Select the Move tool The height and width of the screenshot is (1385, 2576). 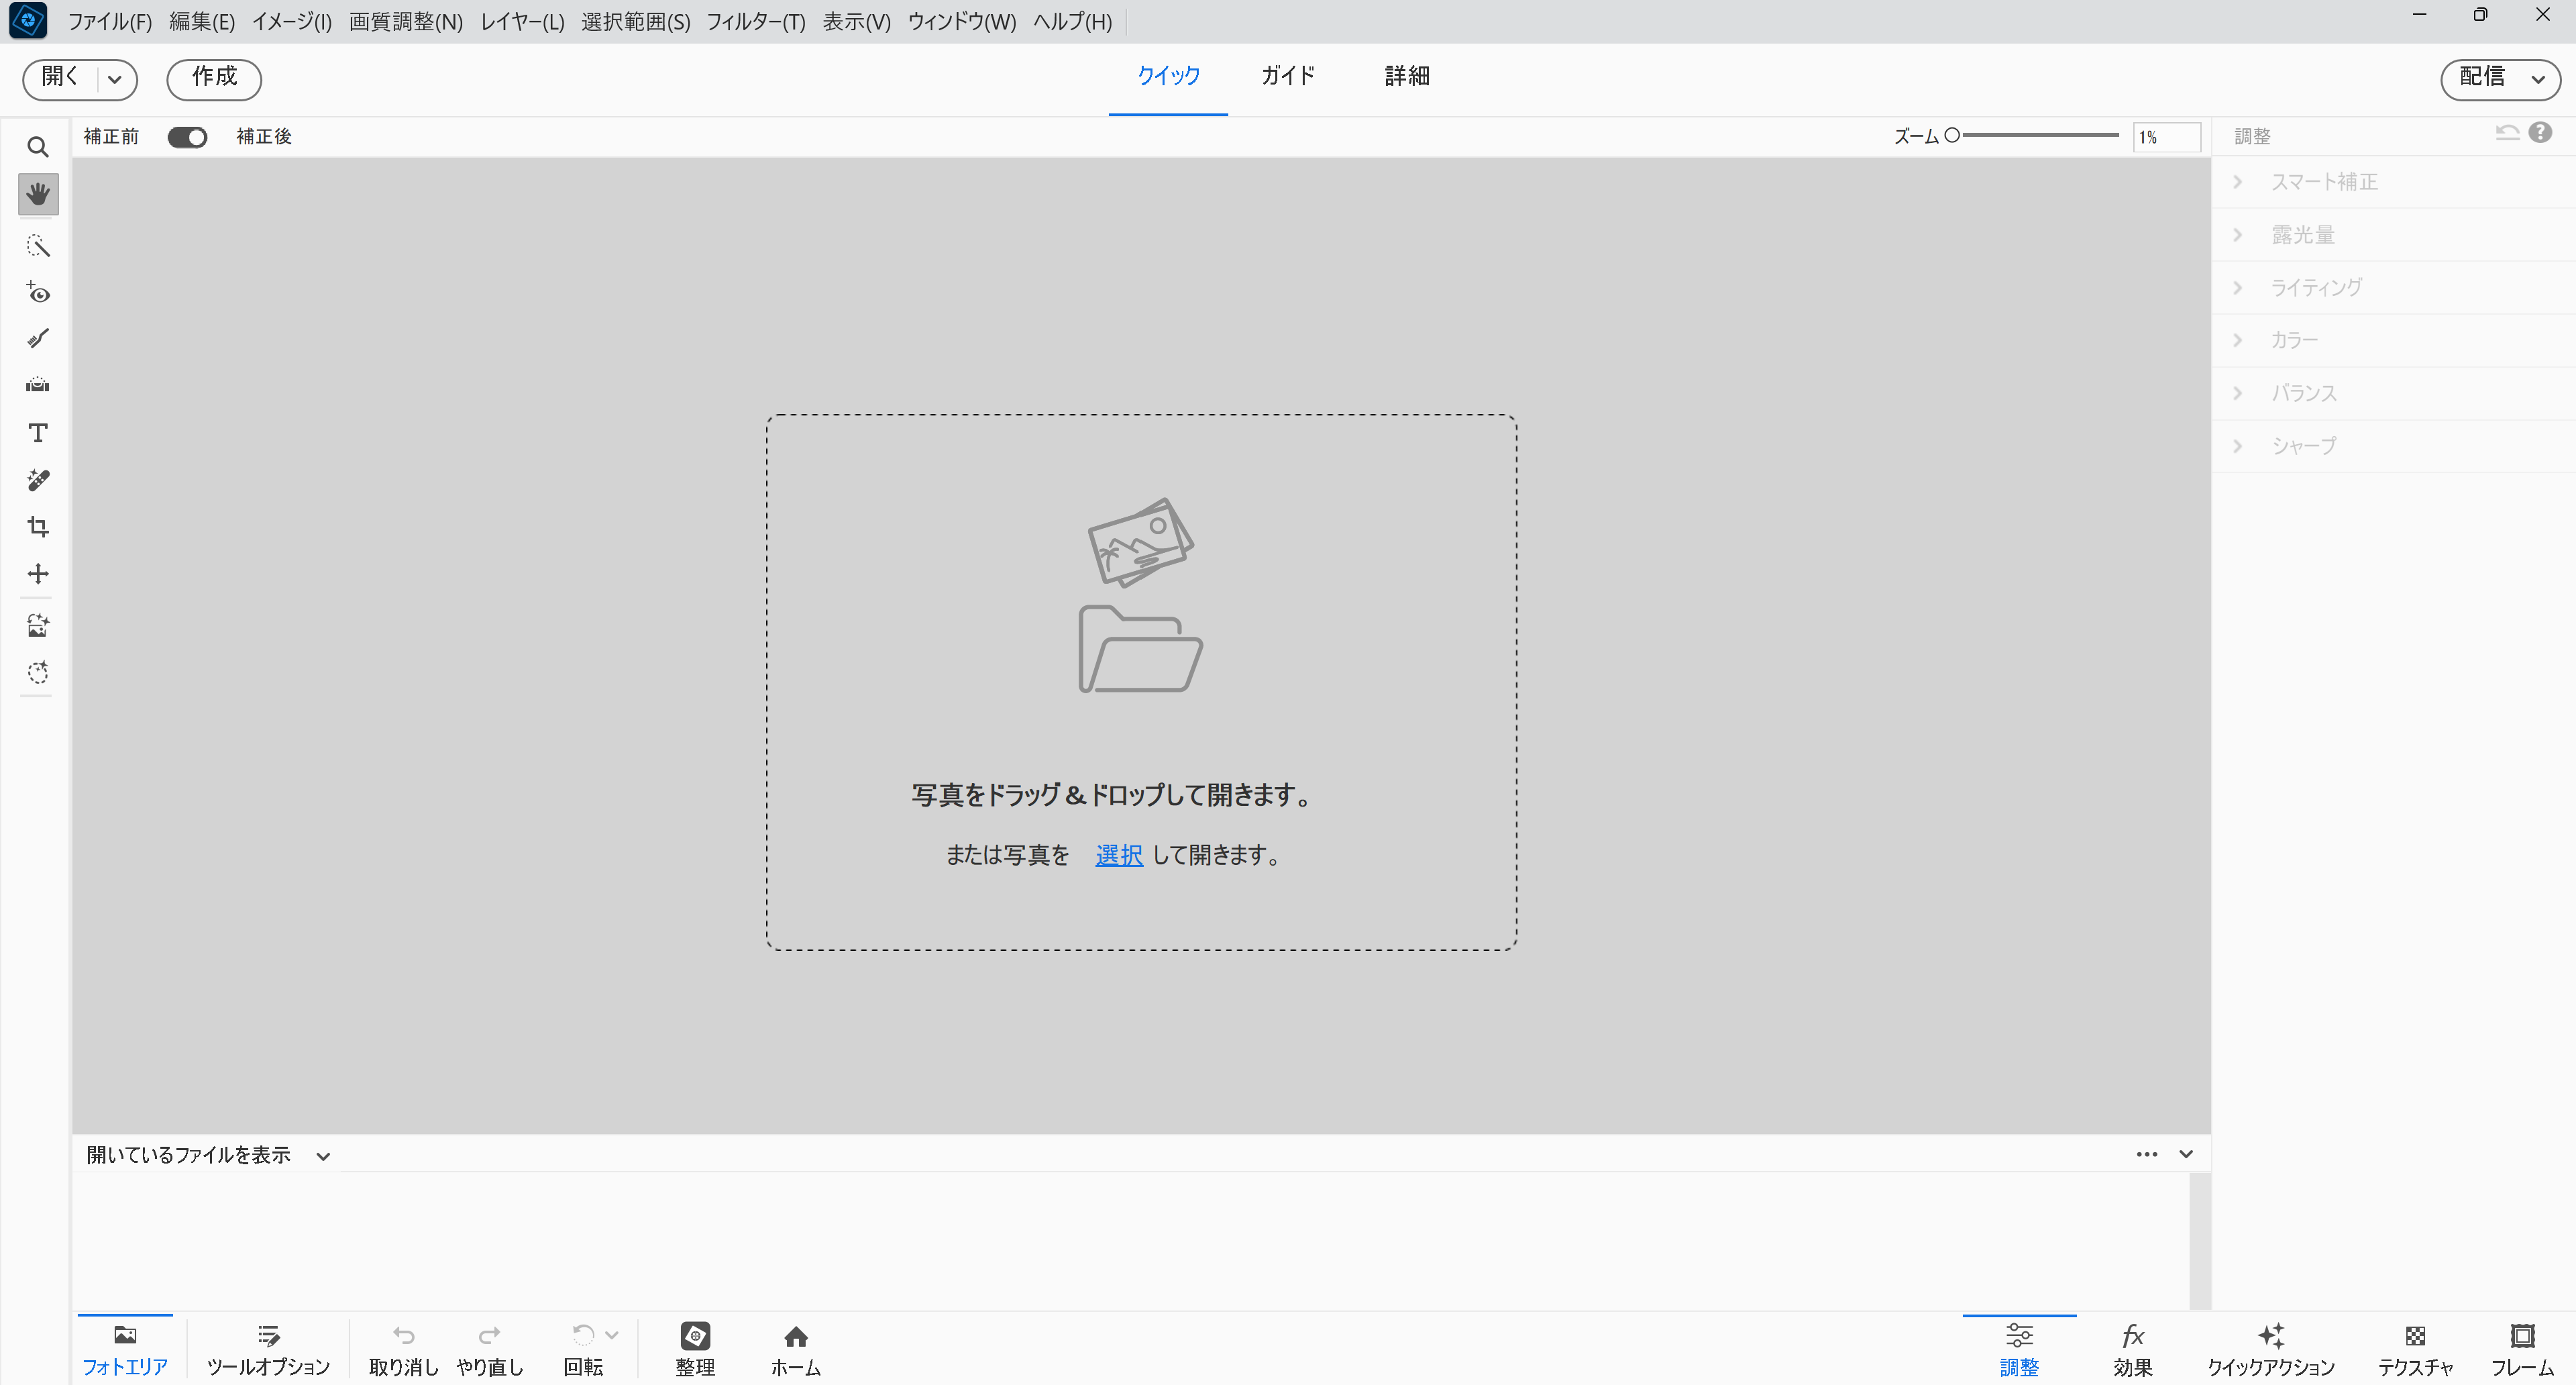click(x=38, y=574)
